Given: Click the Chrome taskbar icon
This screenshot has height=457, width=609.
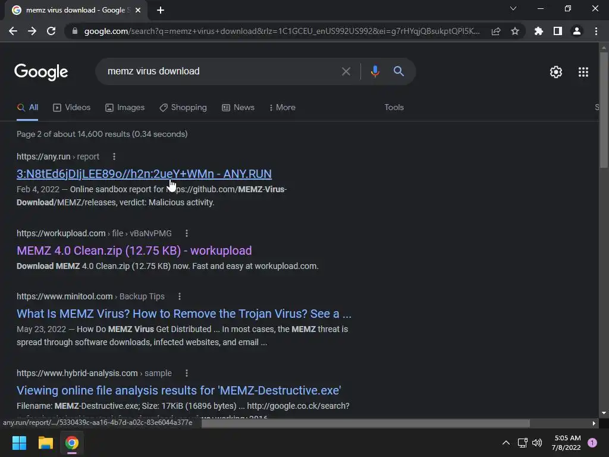Looking at the screenshot, I should coord(72,443).
